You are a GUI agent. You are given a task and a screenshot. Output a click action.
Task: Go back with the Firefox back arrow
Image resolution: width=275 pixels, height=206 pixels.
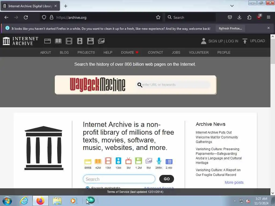pos(6,17)
